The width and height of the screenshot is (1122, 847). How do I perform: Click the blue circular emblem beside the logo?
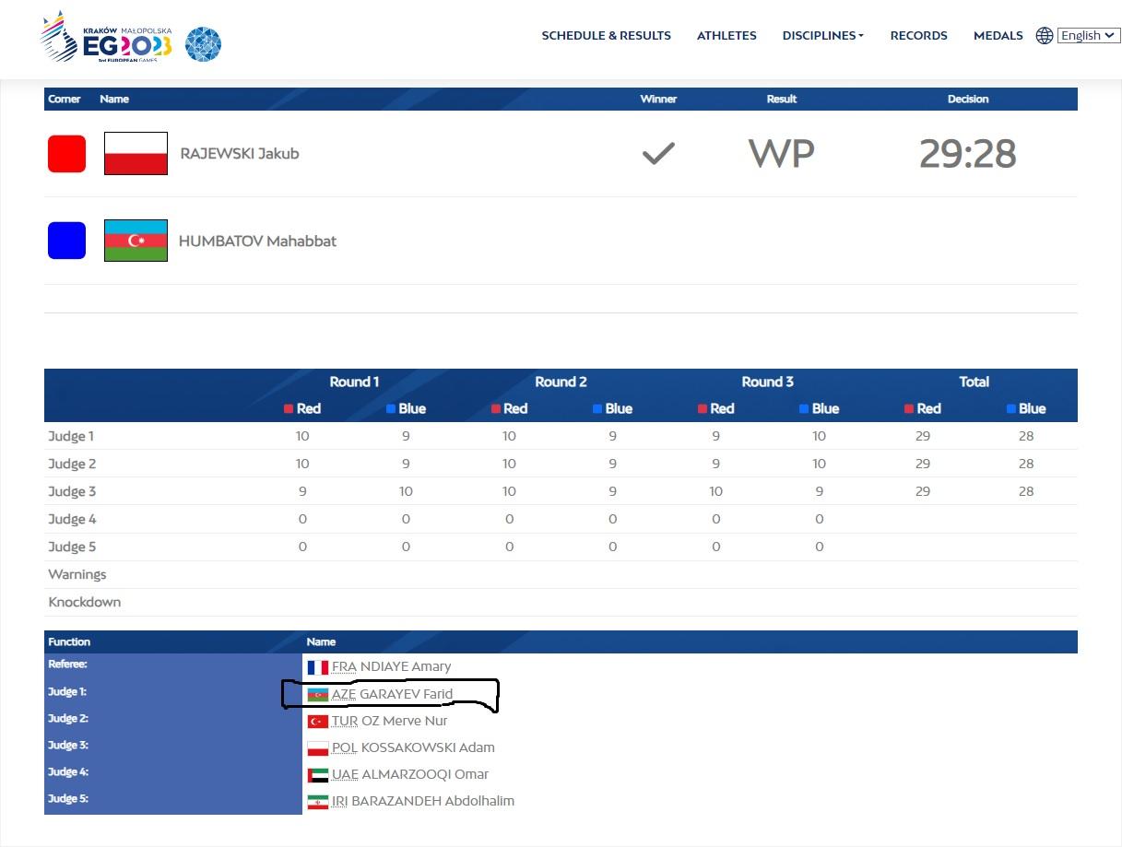point(203,43)
